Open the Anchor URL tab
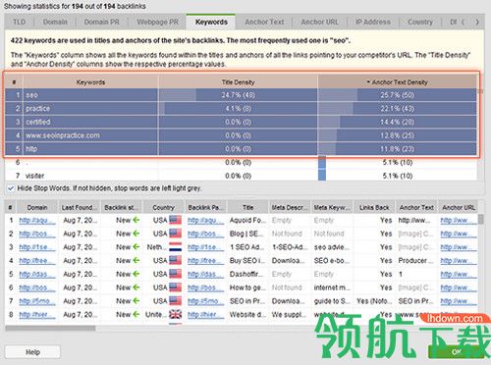Viewport: 491px width, 365px height. coord(319,22)
